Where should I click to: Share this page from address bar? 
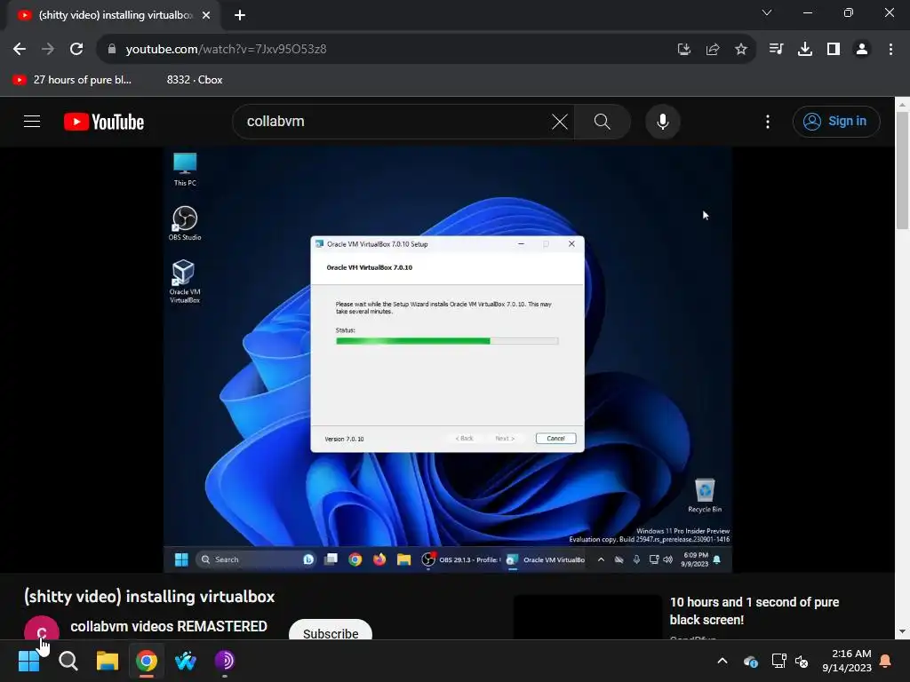point(713,50)
